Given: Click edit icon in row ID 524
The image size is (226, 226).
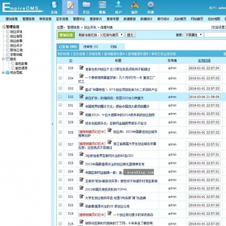Looking at the screenshot, I should coord(81,171).
